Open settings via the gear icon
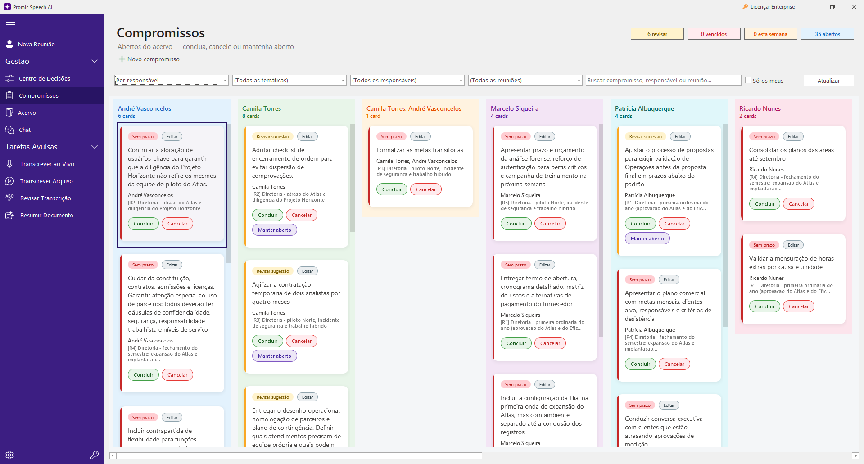 click(9, 455)
